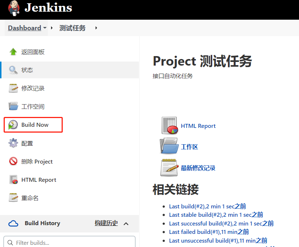Open 修改记录 in sidebar
The height and width of the screenshot is (247, 299).
[x=33, y=88]
